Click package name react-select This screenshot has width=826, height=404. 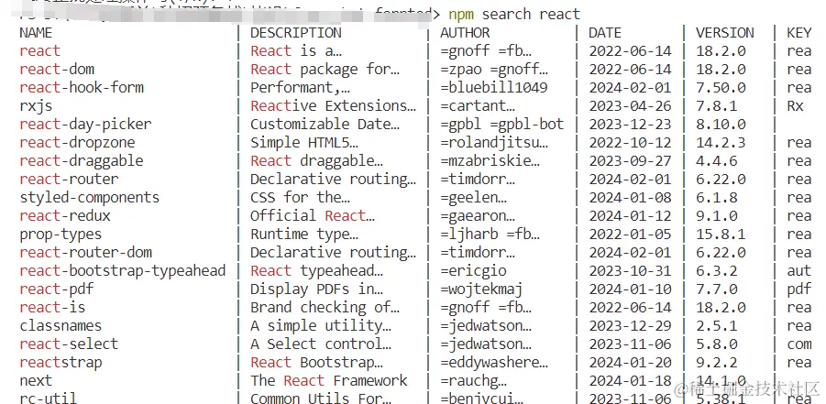pos(69,344)
